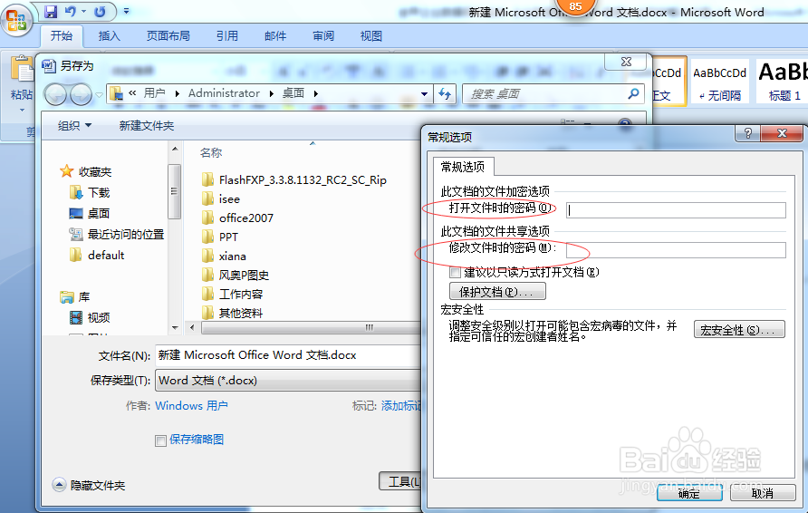Select 收藏夹 in navigation pane
The height and width of the screenshot is (513, 808).
[x=95, y=171]
